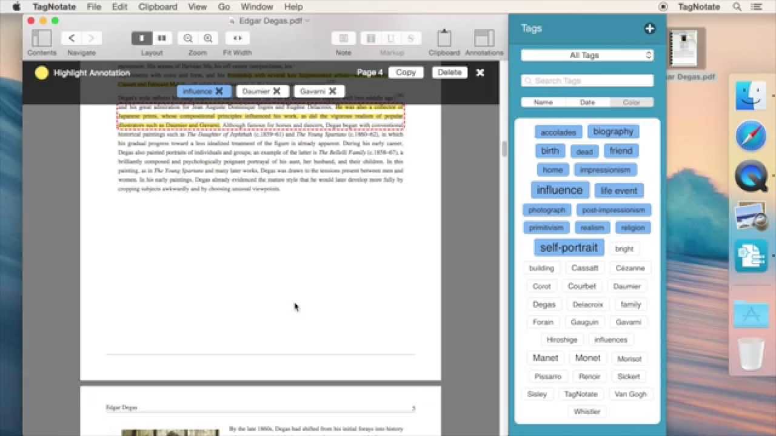Select the biography tag
Viewport: 776px width, 436px height.
[613, 131]
